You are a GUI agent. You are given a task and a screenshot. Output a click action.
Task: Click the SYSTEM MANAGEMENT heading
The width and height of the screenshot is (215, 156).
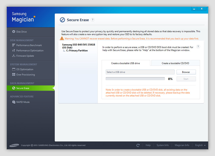tap(23, 64)
